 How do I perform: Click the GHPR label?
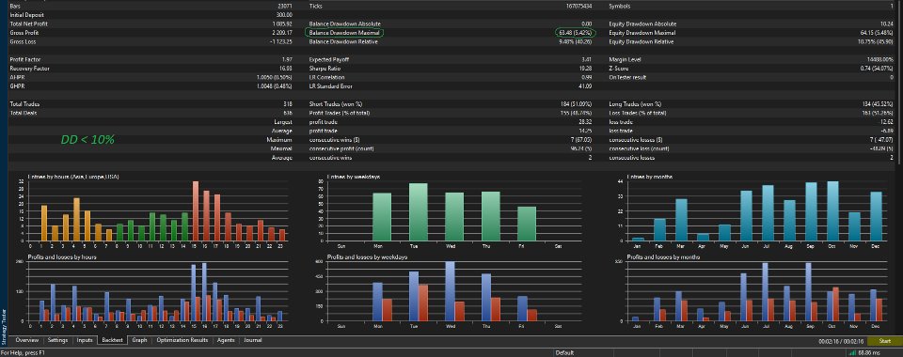(17, 86)
